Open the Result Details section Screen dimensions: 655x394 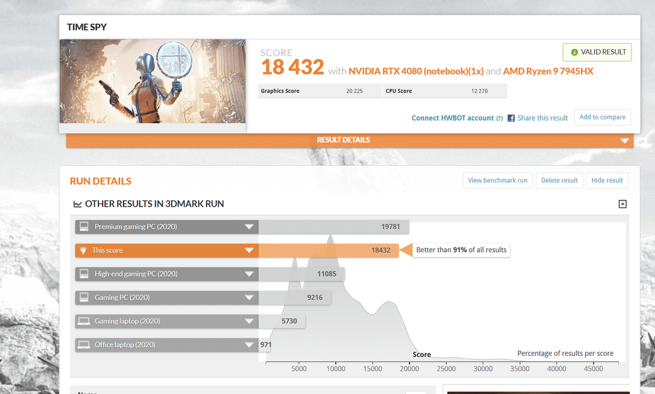(350, 140)
